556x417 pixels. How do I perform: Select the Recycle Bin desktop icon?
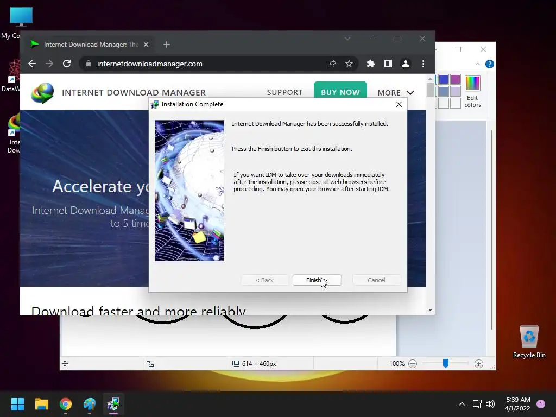[529, 341]
